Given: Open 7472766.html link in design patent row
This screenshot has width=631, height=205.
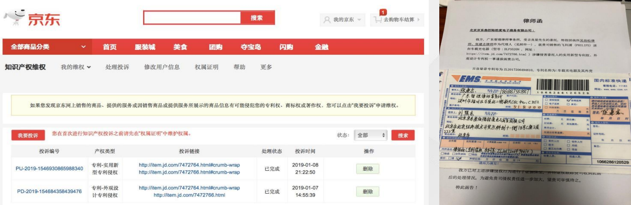Looking at the screenshot, I should (189, 195).
